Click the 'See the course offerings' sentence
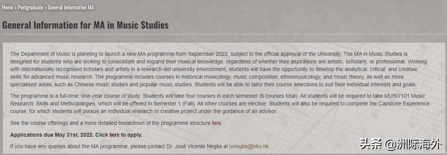Screen dimensions: 447x155 tap(116, 123)
